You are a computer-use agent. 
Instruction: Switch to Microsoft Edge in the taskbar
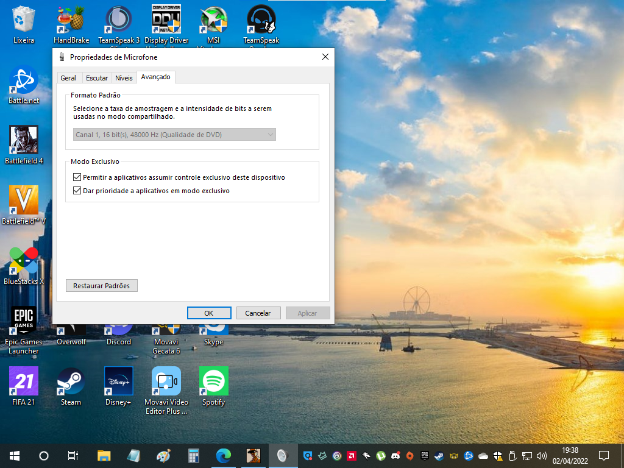coord(223,456)
